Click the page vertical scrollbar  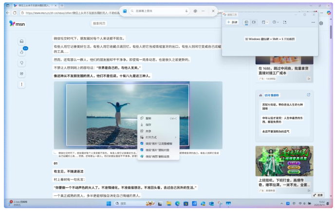pyautogui.click(x=331, y=32)
